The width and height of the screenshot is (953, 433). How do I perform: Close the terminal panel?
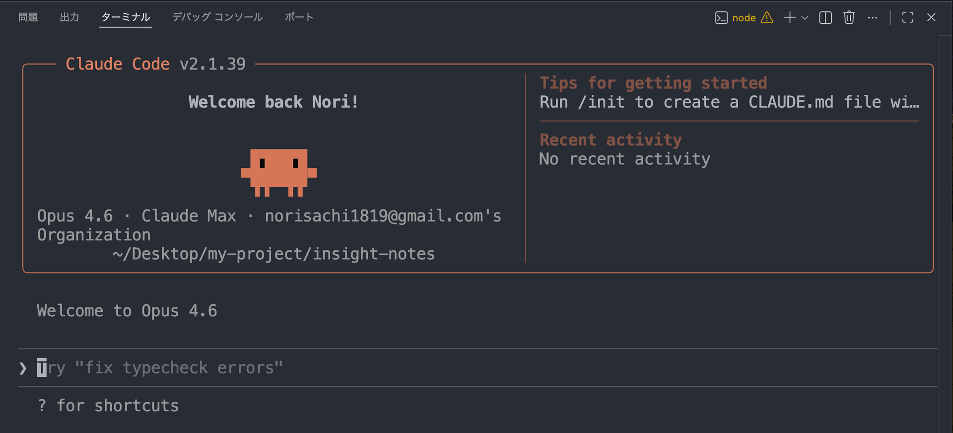pos(931,18)
